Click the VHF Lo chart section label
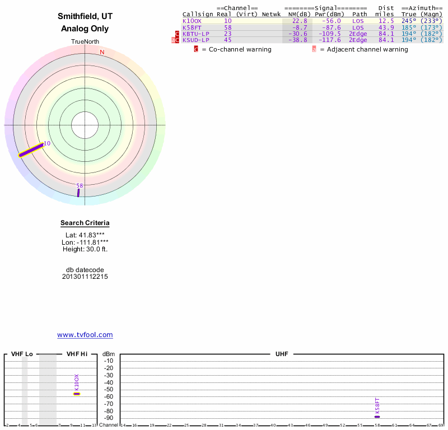Screen dimensions: 448x430 22,354
